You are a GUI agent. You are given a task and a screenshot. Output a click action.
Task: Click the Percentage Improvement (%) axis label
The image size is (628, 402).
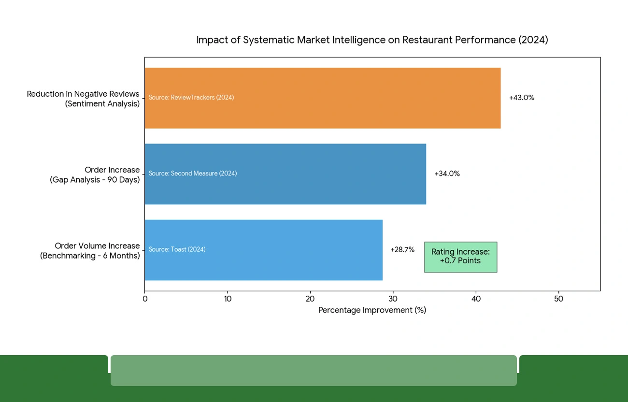[372, 310]
